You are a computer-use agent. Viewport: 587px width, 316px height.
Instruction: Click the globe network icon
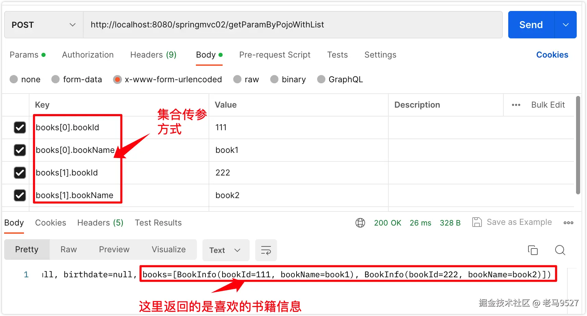[360, 223]
